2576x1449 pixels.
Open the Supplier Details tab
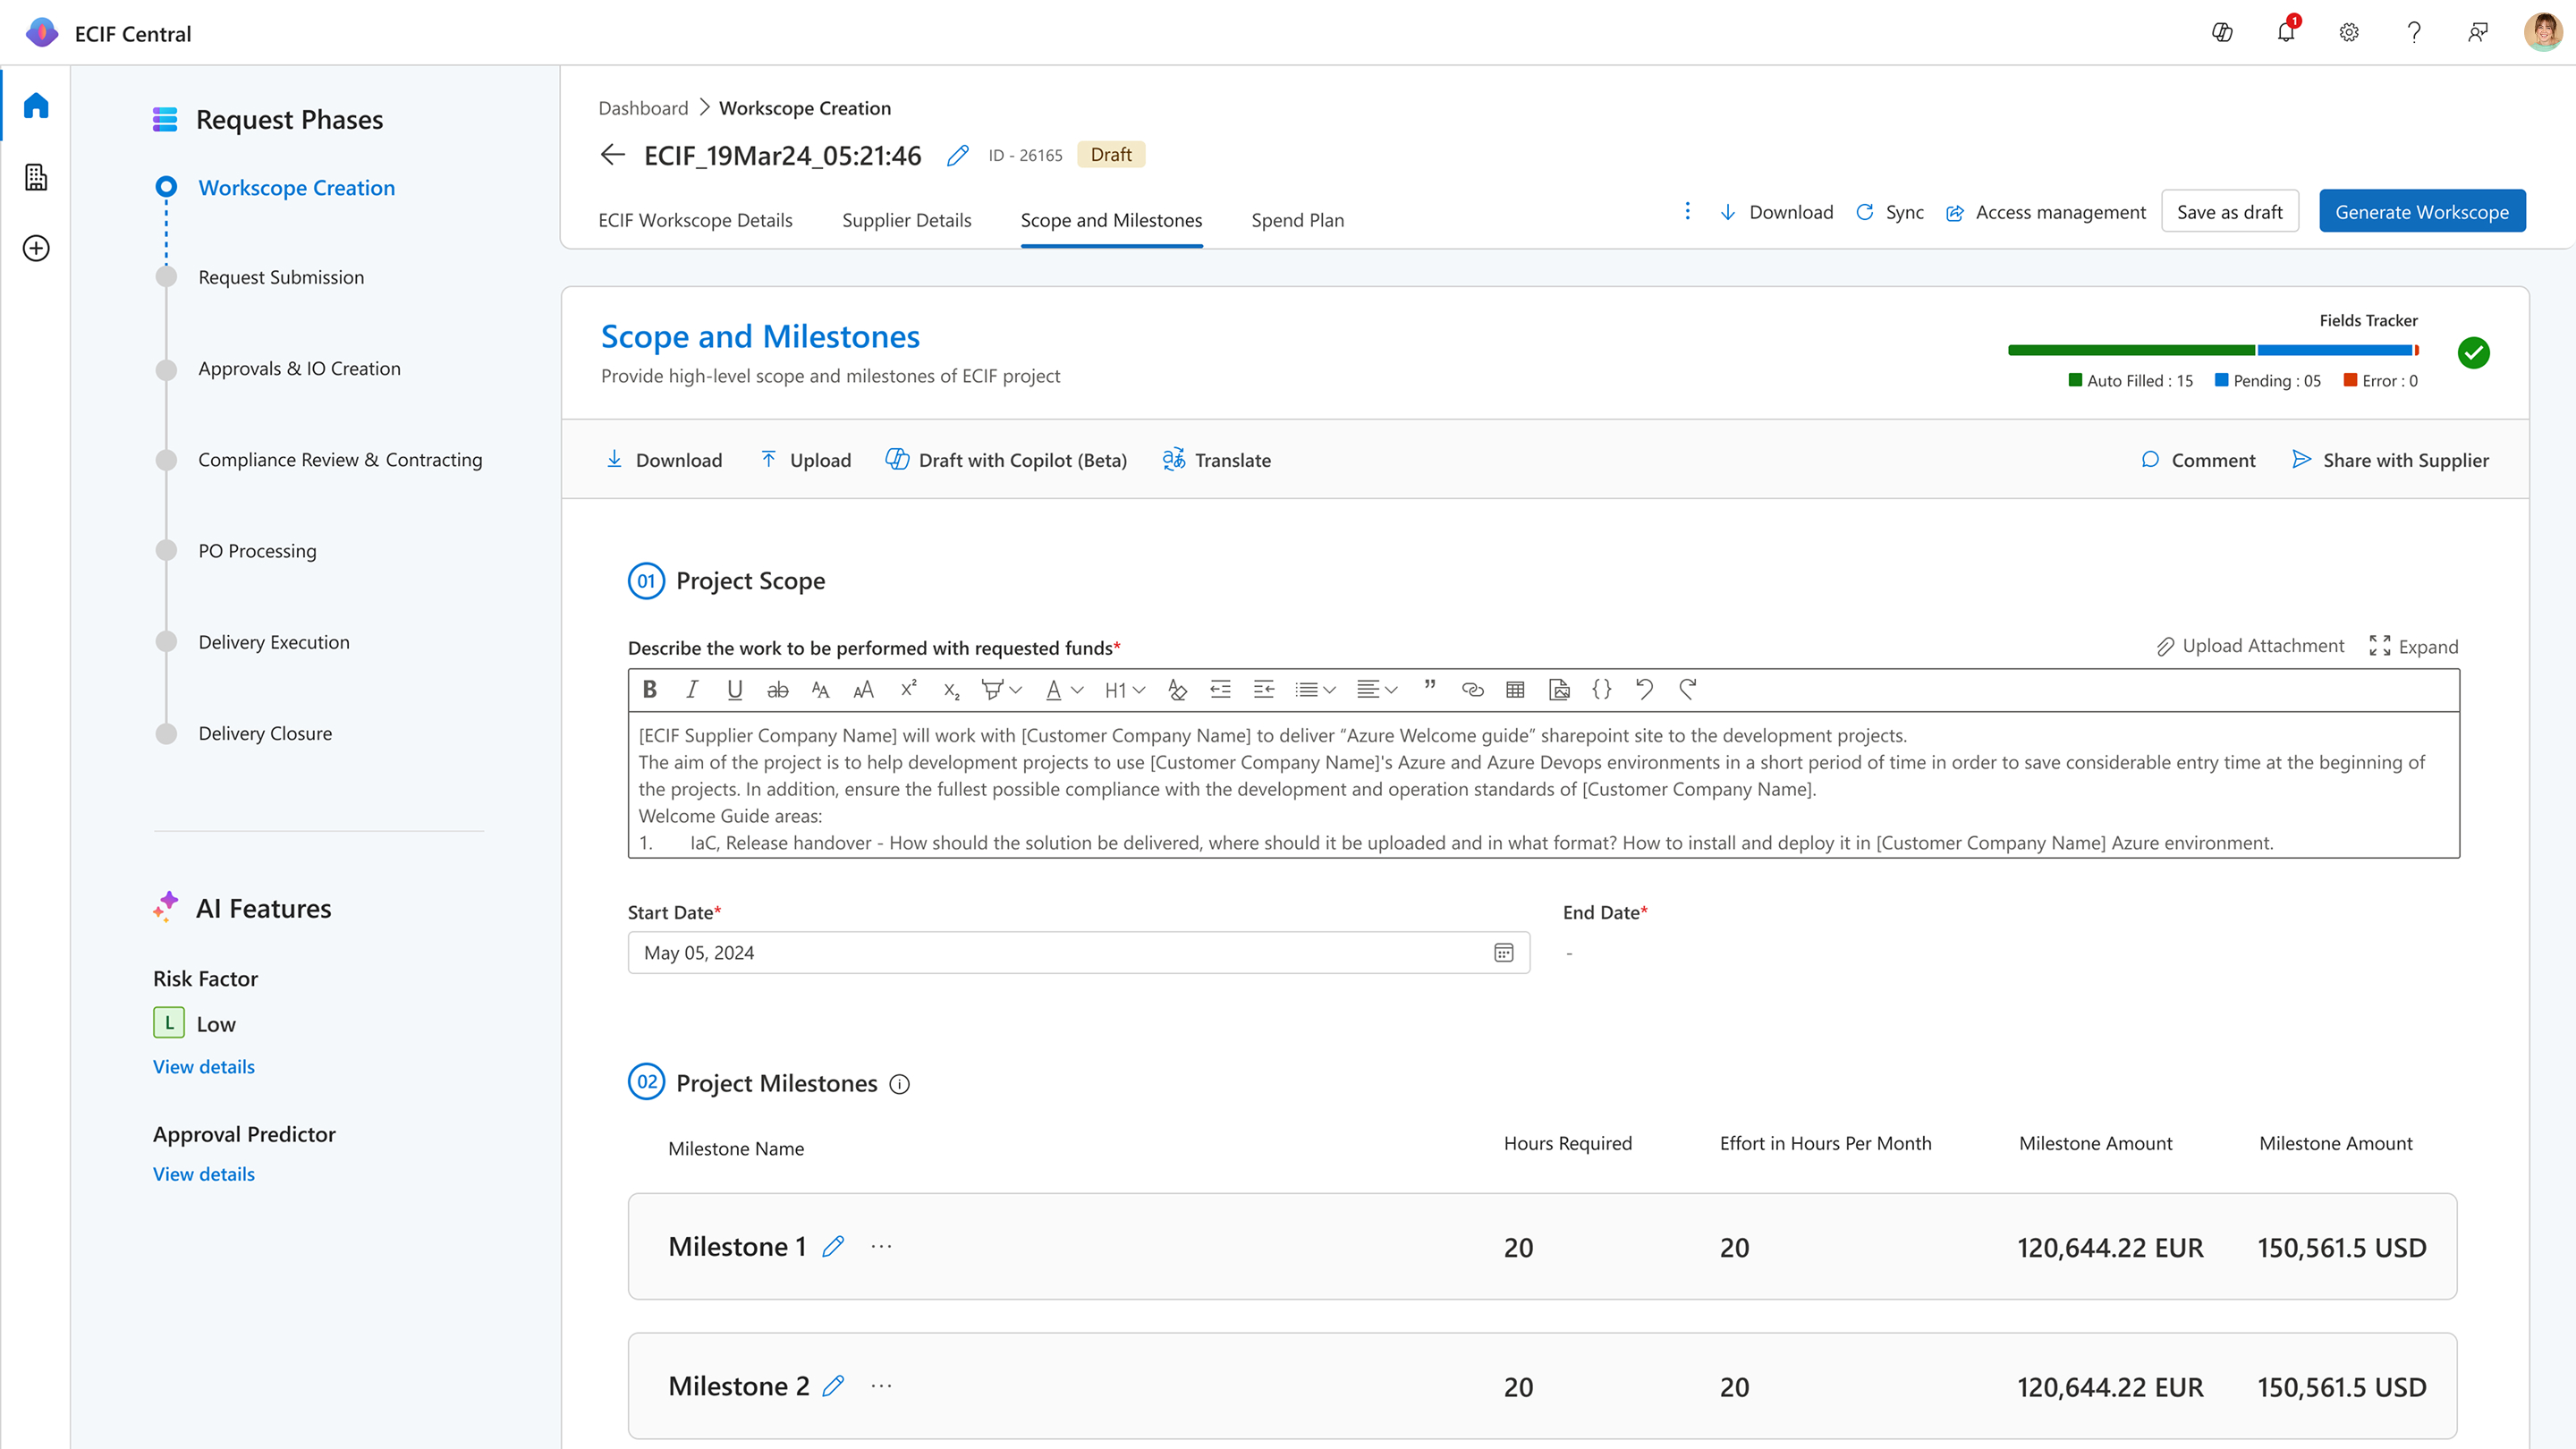pyautogui.click(x=906, y=220)
